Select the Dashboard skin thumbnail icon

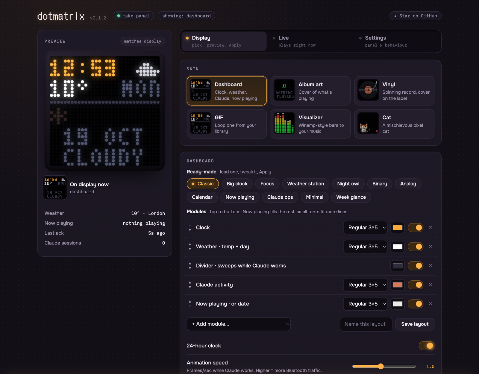[201, 90]
